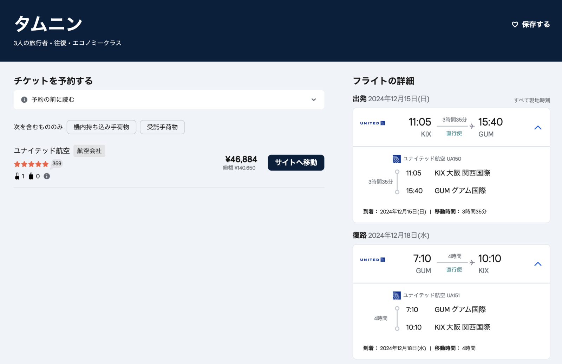Collapse the return GUM to KIX flight details
The image size is (562, 364).
pos(538,264)
